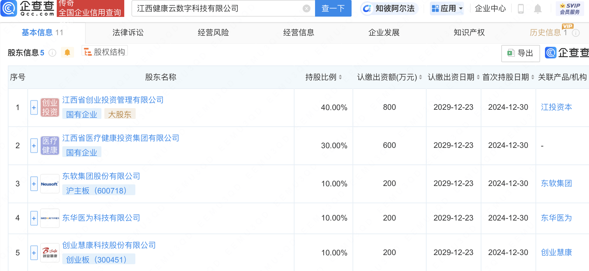Switch to 企业发展 tab

[384, 33]
